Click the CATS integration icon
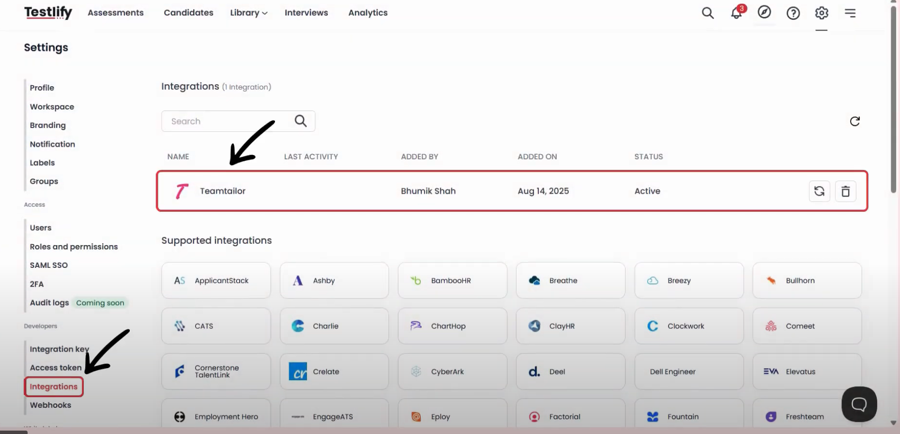The image size is (900, 434). tap(180, 326)
